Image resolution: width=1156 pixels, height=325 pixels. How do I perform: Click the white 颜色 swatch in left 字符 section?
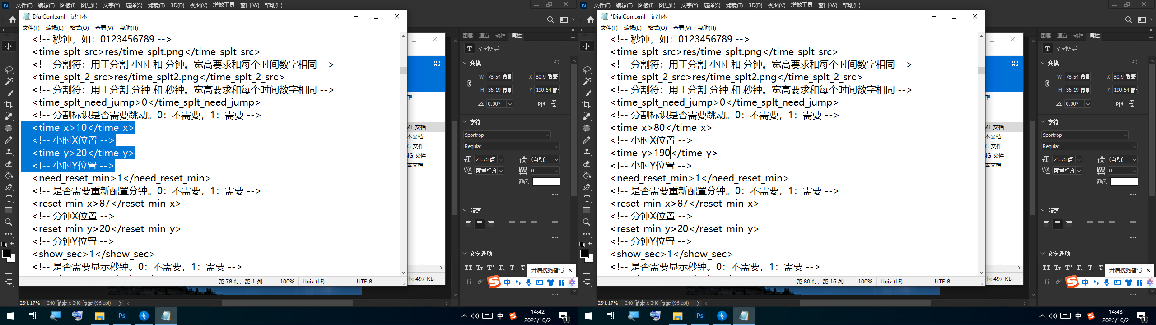(x=546, y=181)
